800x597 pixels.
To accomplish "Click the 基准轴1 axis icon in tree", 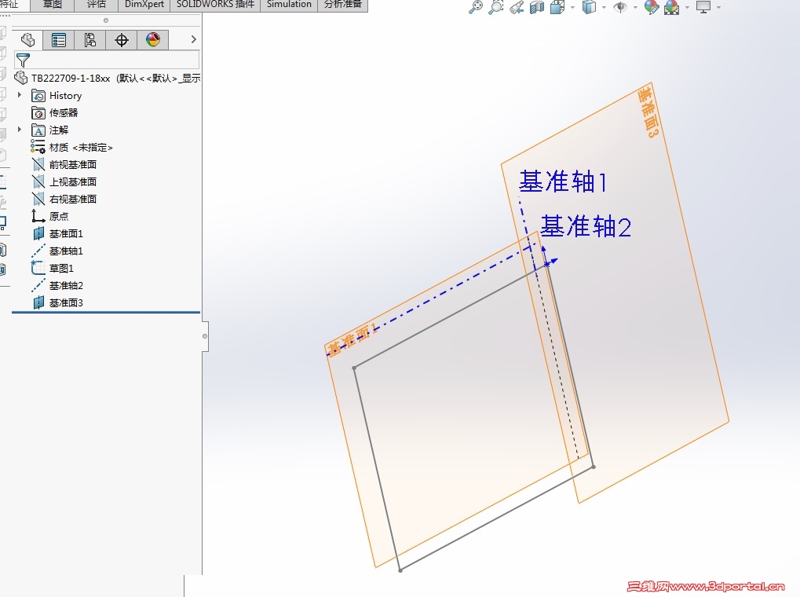I will click(x=38, y=251).
